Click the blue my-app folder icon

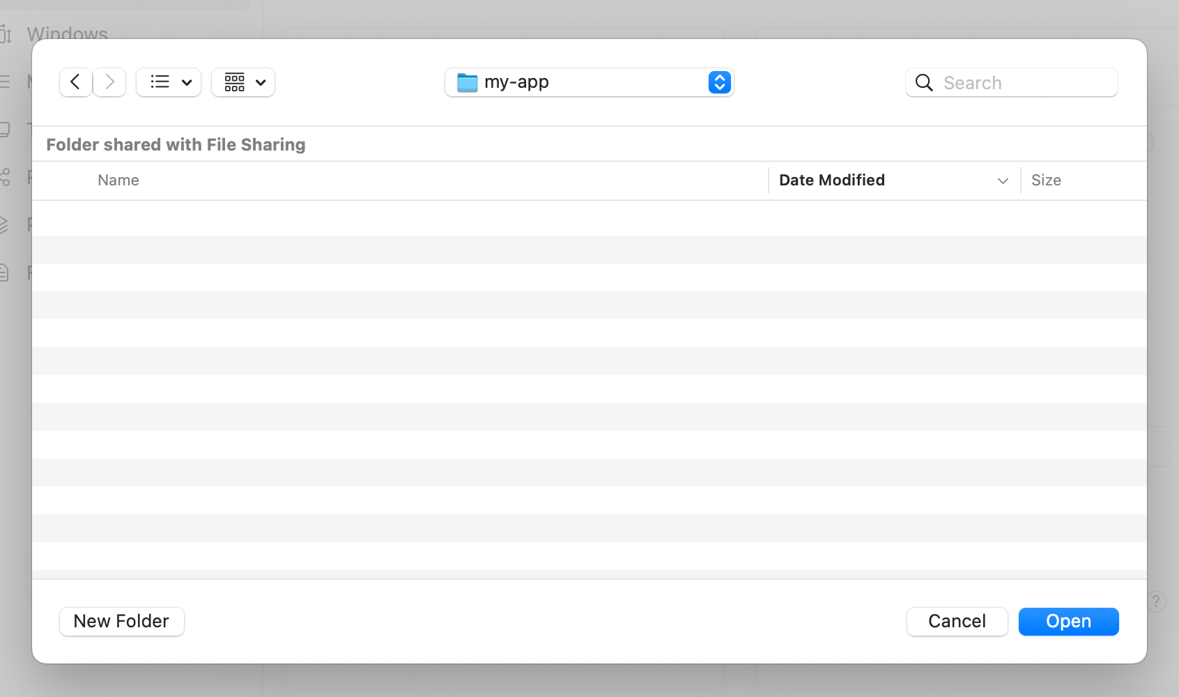(x=467, y=82)
